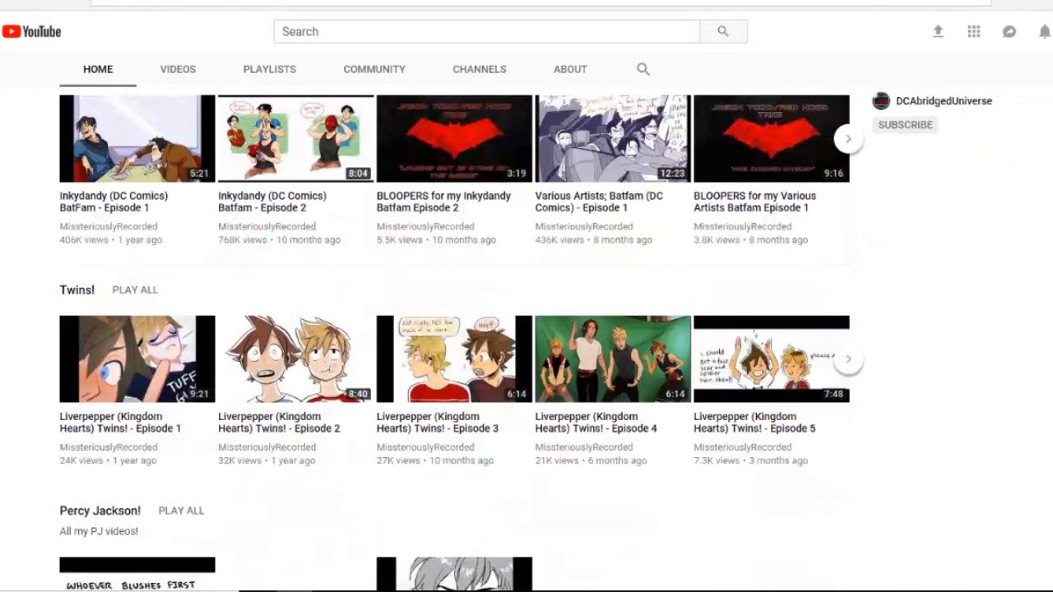Image resolution: width=1053 pixels, height=592 pixels.
Task: Open title 'Inkydandy (DC Comics) Batfam - Episode 2'
Action: tap(272, 201)
